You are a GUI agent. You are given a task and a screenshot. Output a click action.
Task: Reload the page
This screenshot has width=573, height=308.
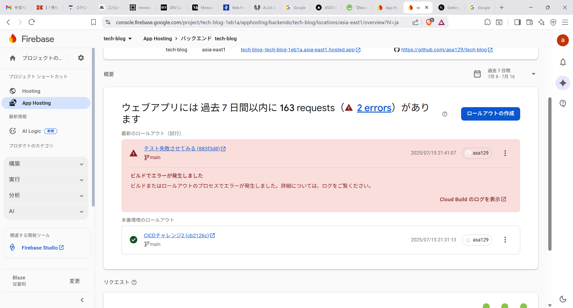coord(32,22)
